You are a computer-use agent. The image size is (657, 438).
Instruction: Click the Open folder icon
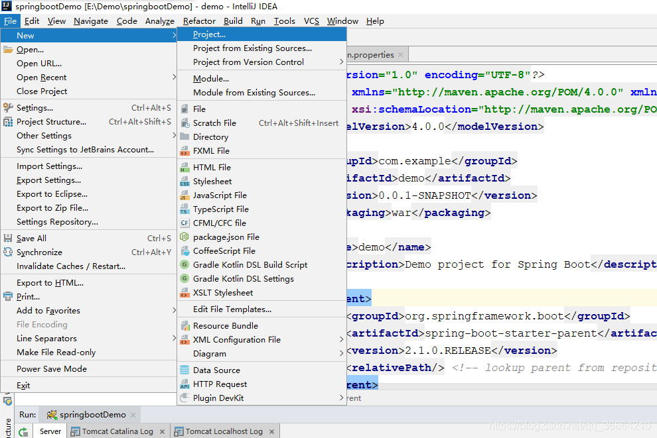tap(8, 49)
